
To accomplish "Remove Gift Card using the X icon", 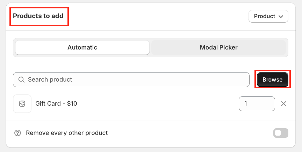I will coord(283,104).
